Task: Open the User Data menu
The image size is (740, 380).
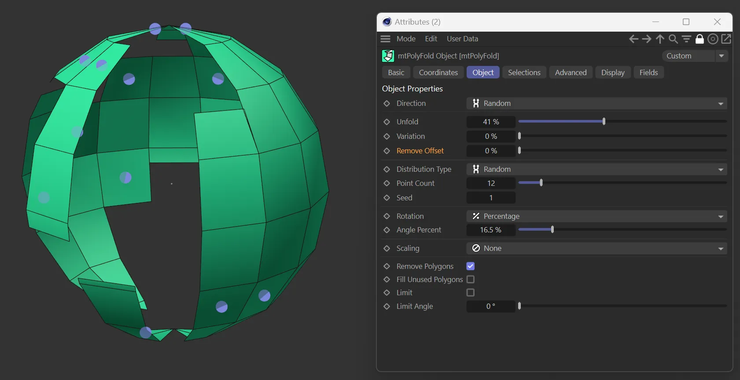Action: tap(462, 39)
